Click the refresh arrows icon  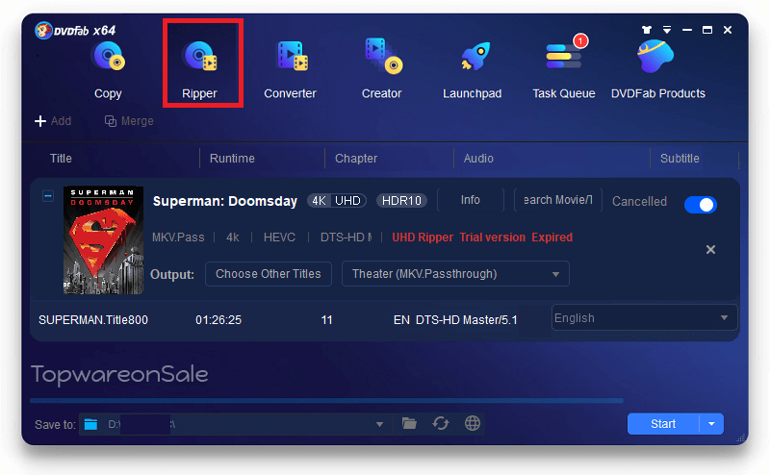(441, 423)
